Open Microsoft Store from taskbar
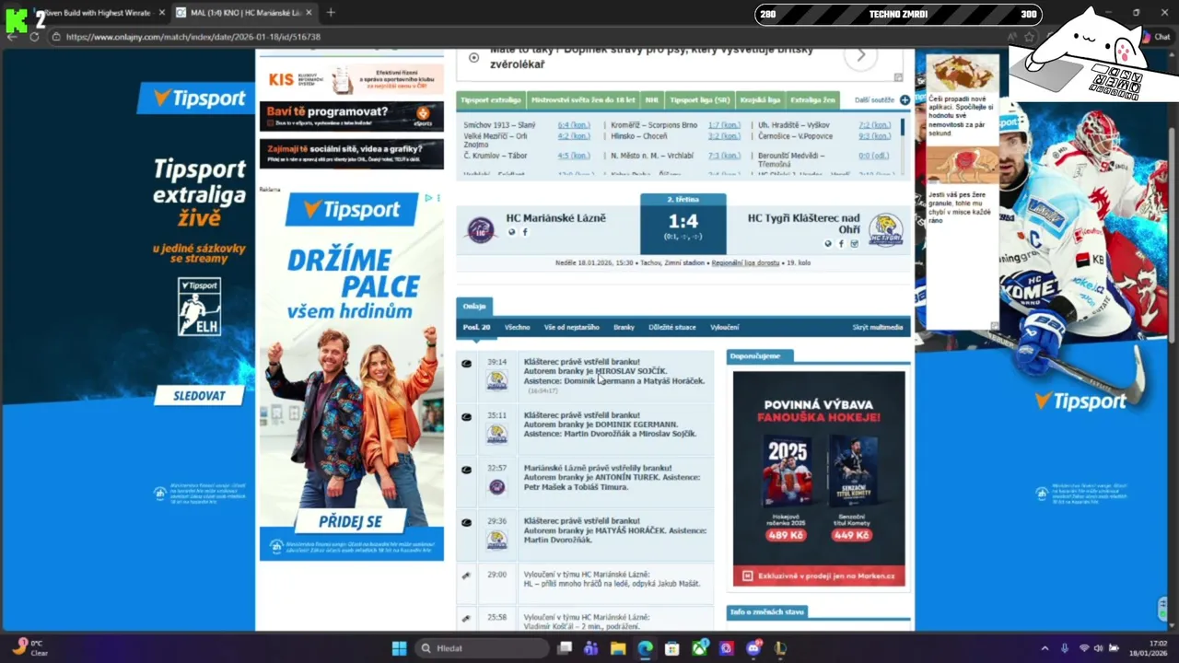 click(672, 648)
